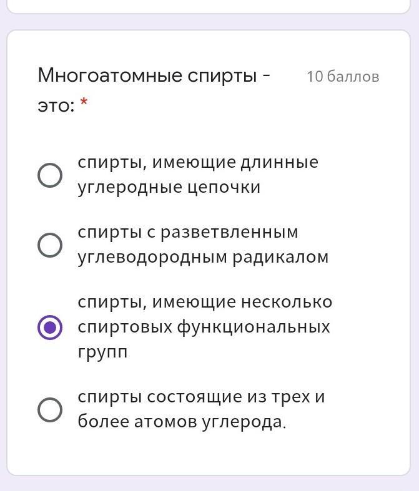
Task: Click the text "более атомов углерода."
Action: point(182,422)
